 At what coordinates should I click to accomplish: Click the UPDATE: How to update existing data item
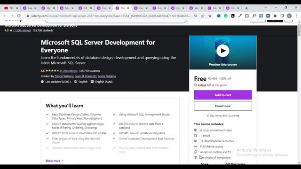pyautogui.click(x=142, y=133)
